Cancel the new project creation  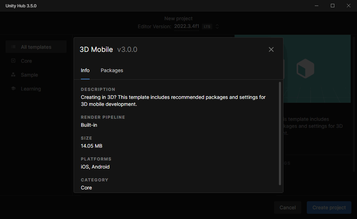click(x=287, y=207)
